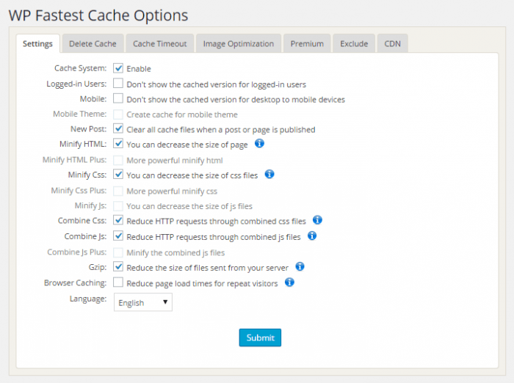This screenshot has height=383, width=514.
Task: Select the Settings tab
Action: point(37,43)
